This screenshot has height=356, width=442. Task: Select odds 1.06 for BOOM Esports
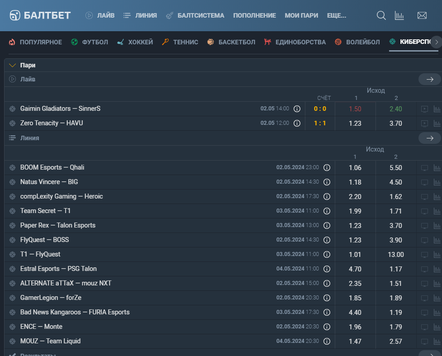click(355, 168)
